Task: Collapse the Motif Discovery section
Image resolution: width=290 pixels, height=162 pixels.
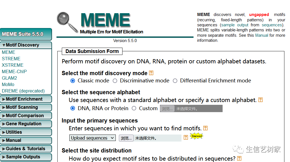Action: click(x=26, y=45)
